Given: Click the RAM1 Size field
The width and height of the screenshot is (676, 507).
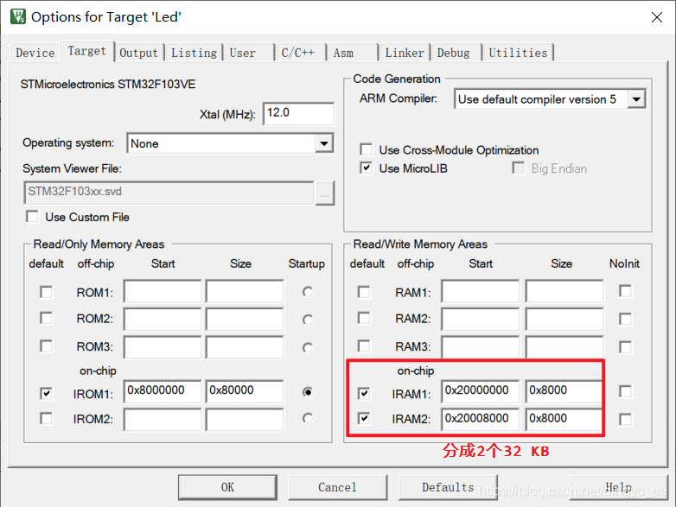Looking at the screenshot, I should point(564,291).
